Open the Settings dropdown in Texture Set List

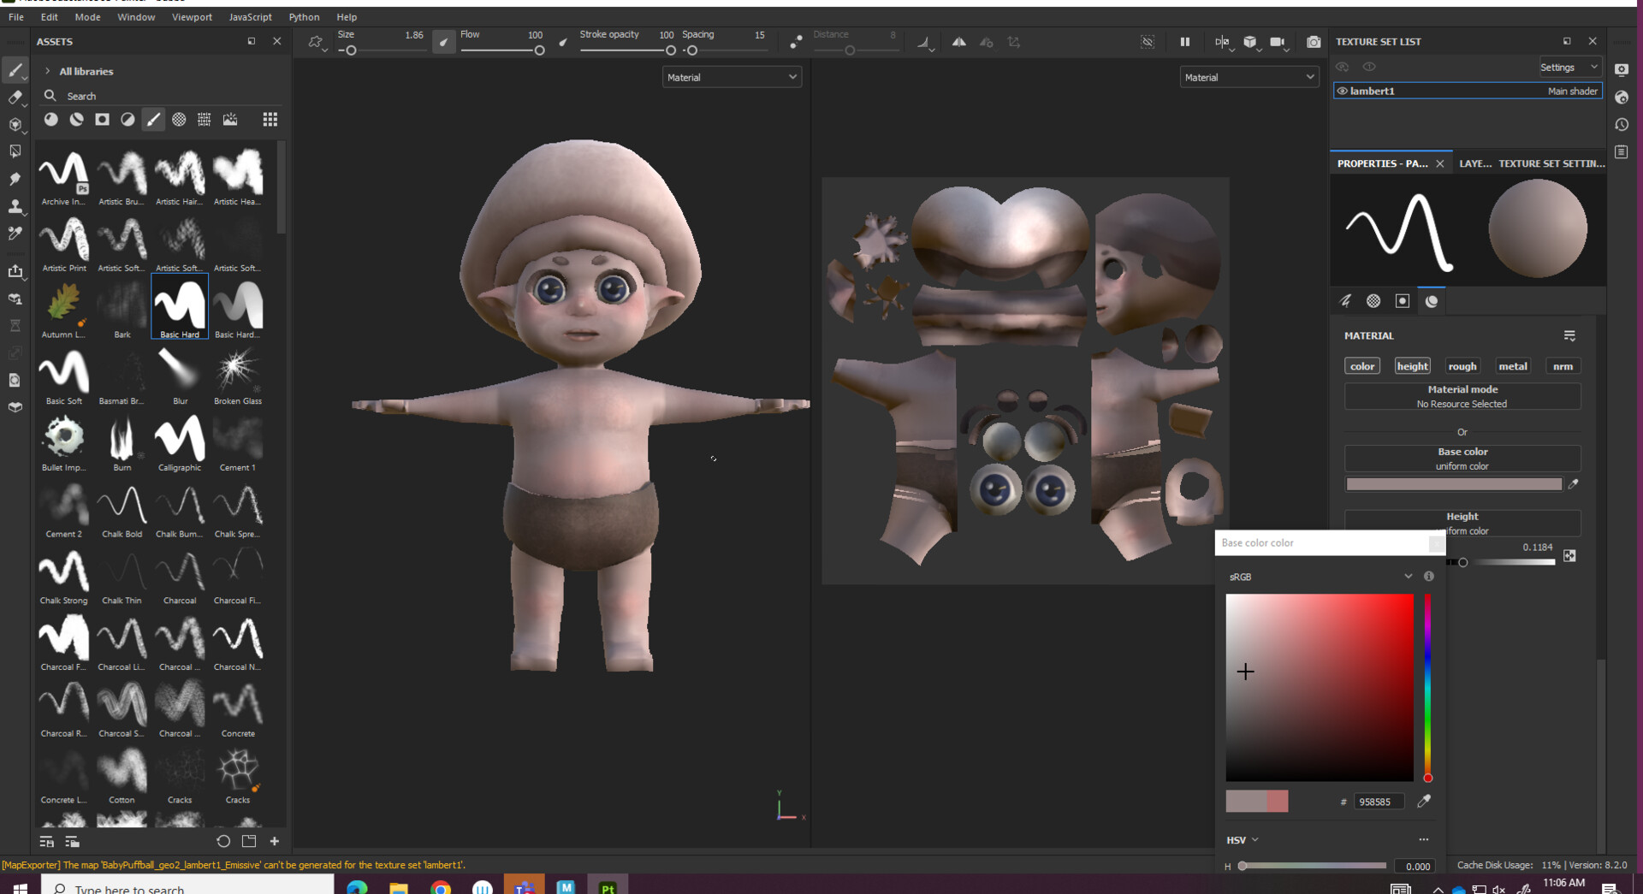[1569, 67]
